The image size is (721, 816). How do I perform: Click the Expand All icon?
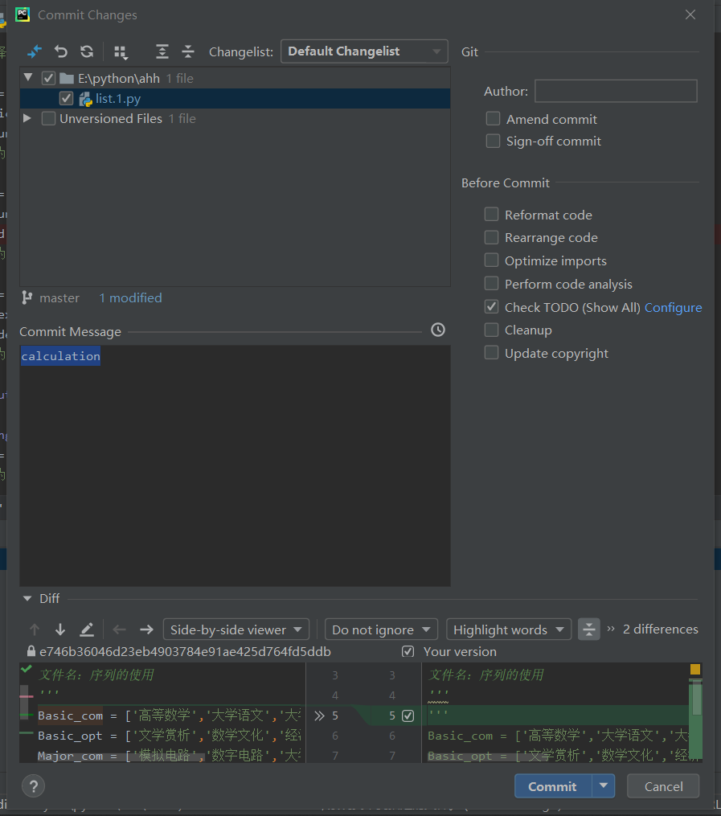click(x=162, y=51)
